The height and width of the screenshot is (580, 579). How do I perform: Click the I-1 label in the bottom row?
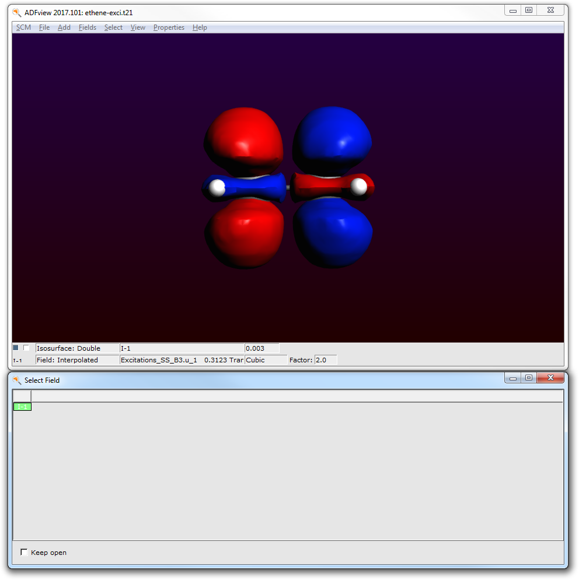coord(18,360)
